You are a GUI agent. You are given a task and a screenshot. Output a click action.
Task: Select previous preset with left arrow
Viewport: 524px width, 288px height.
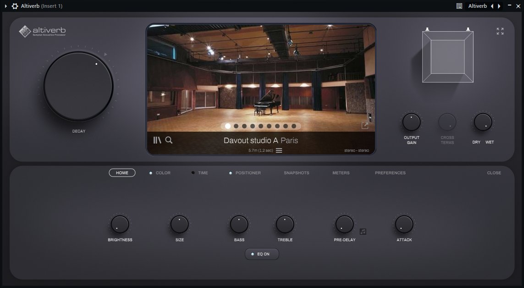tap(492, 6)
